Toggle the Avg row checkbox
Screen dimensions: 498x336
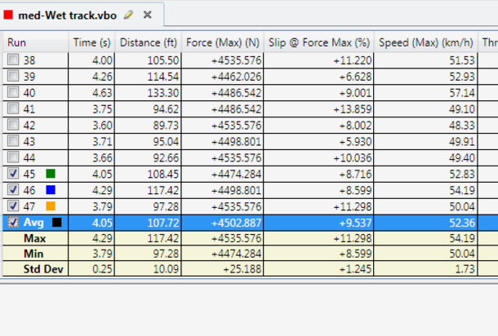click(13, 222)
